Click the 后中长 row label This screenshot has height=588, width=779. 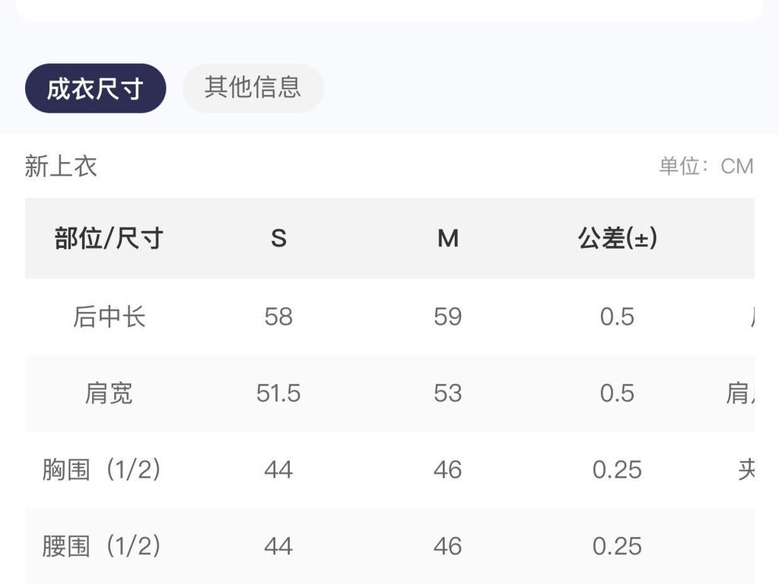(x=109, y=317)
